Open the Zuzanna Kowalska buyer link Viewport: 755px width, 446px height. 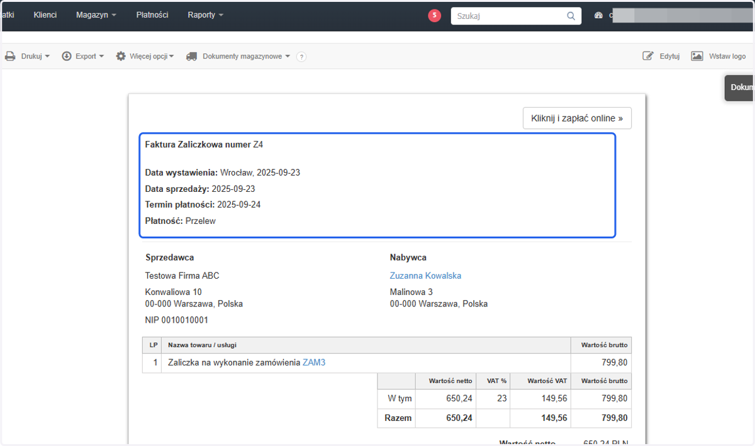pyautogui.click(x=425, y=276)
